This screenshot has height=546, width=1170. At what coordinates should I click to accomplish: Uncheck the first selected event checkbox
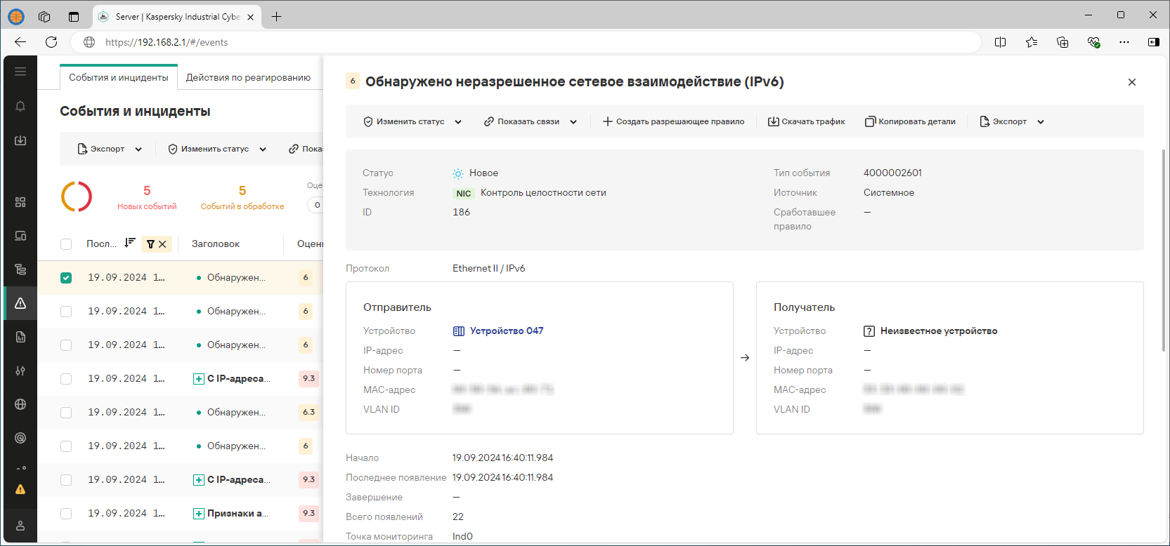coord(66,278)
